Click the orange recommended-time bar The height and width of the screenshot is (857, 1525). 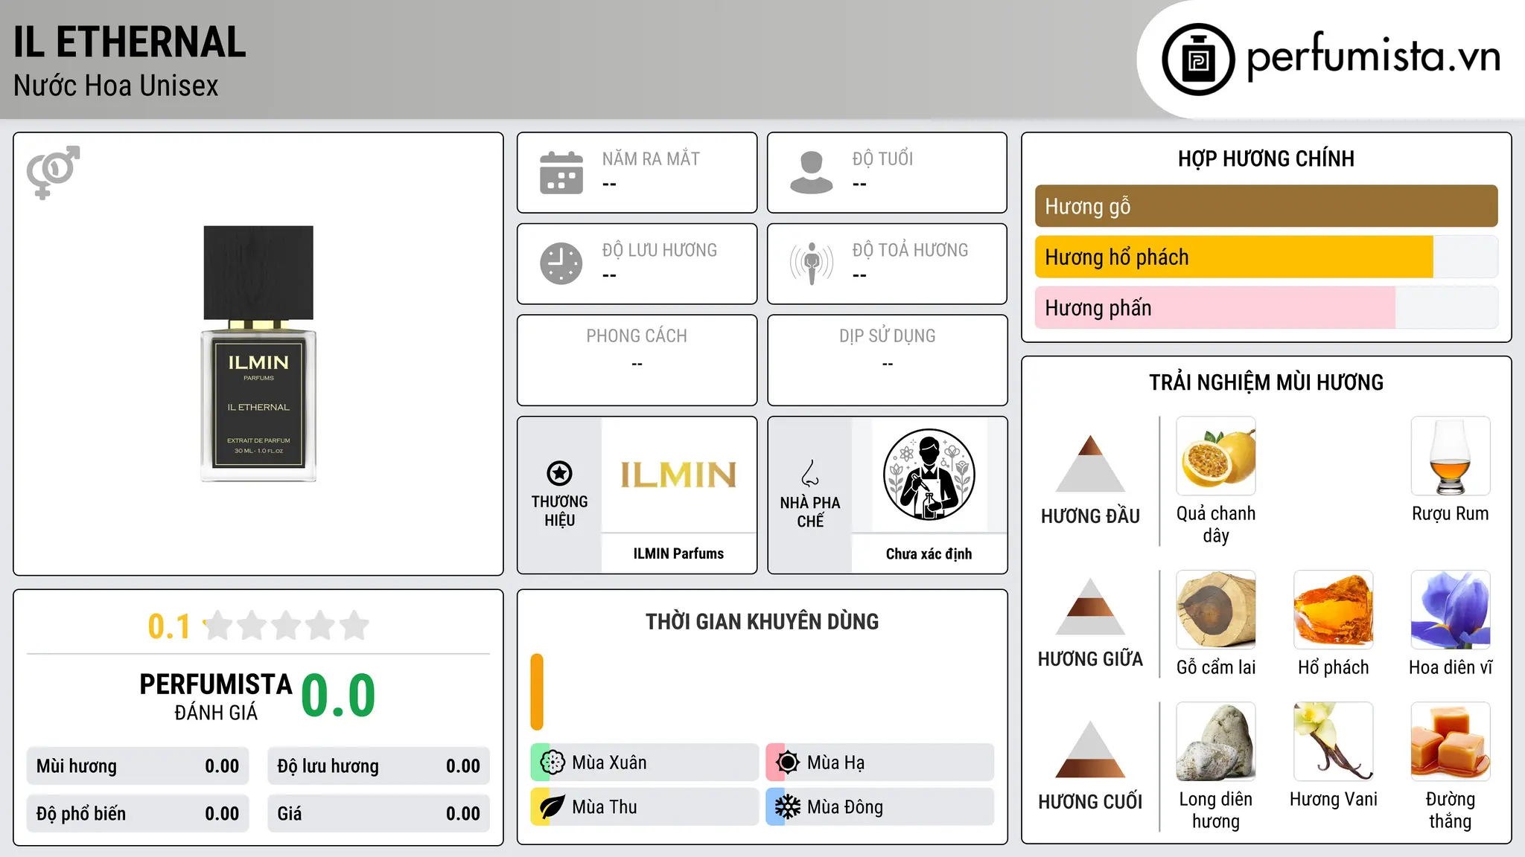point(537,692)
